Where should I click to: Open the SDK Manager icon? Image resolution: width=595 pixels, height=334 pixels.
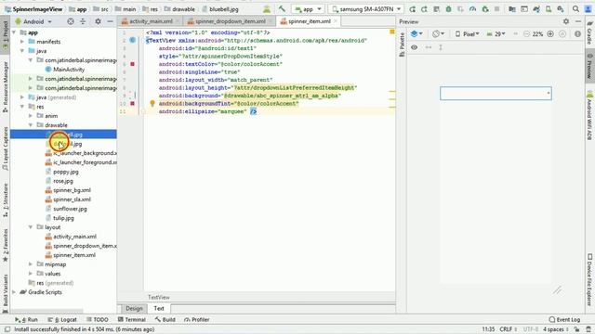click(x=560, y=8)
